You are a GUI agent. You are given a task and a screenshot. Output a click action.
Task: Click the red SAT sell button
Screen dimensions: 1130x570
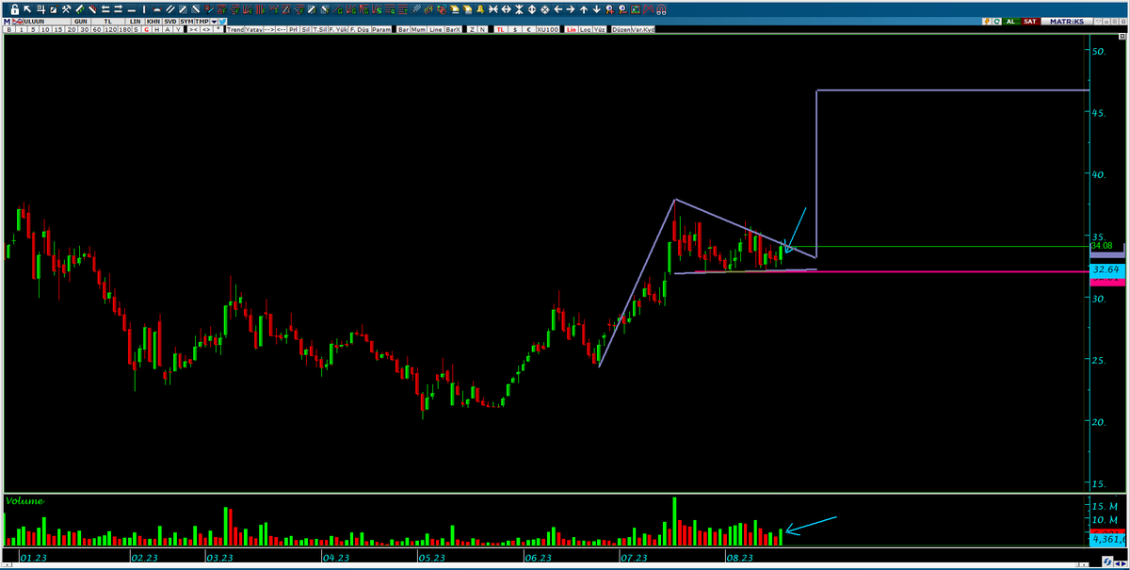[x=1031, y=21]
